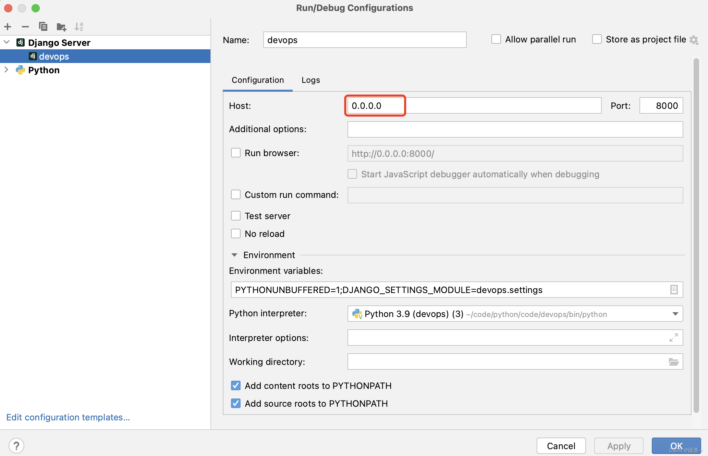Enable Allow parallel run checkbox

coord(496,39)
